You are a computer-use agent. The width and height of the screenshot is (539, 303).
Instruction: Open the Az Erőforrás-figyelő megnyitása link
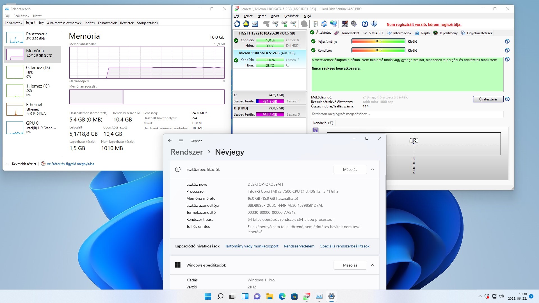[x=70, y=164]
